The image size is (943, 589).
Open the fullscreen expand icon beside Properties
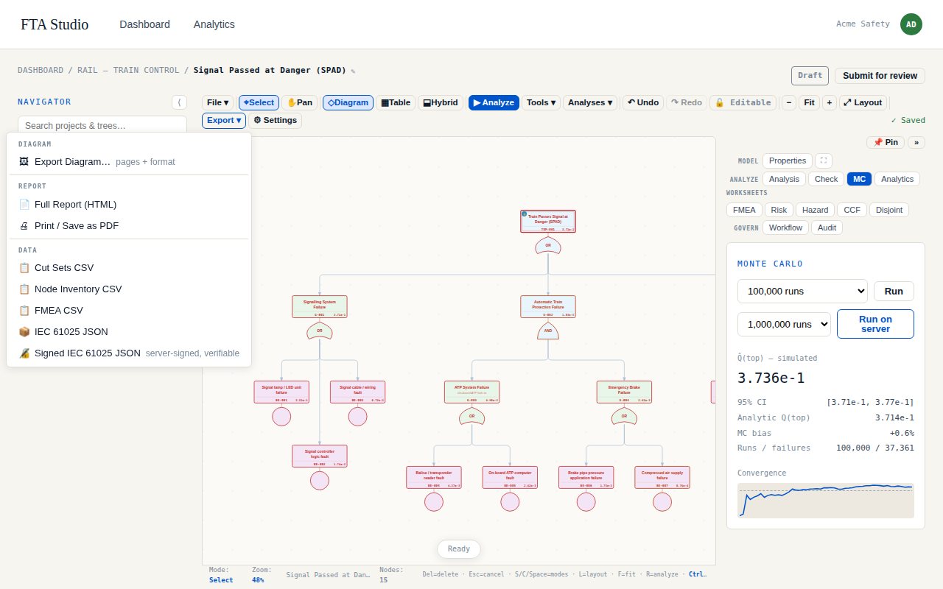tap(824, 161)
